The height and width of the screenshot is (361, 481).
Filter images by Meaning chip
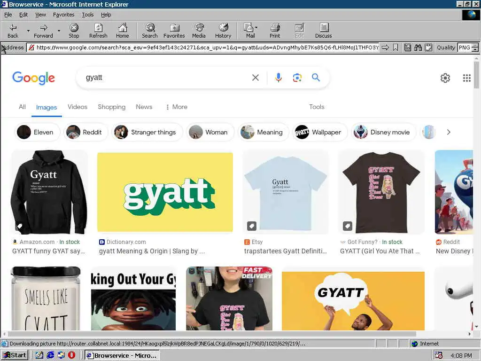pyautogui.click(x=264, y=132)
